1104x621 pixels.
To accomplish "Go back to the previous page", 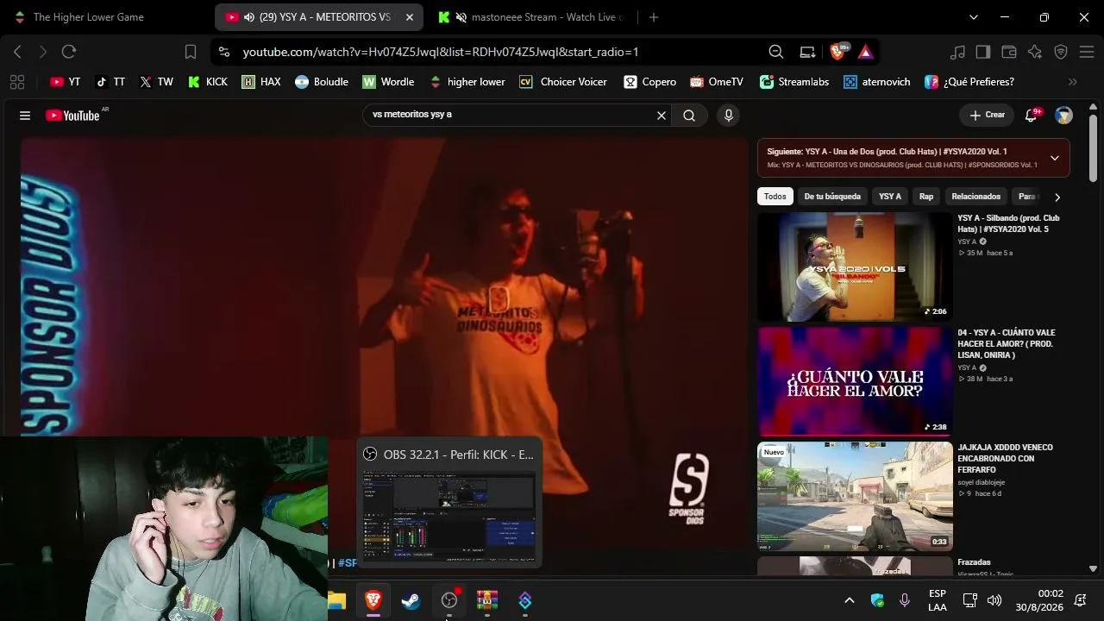I will coord(17,52).
